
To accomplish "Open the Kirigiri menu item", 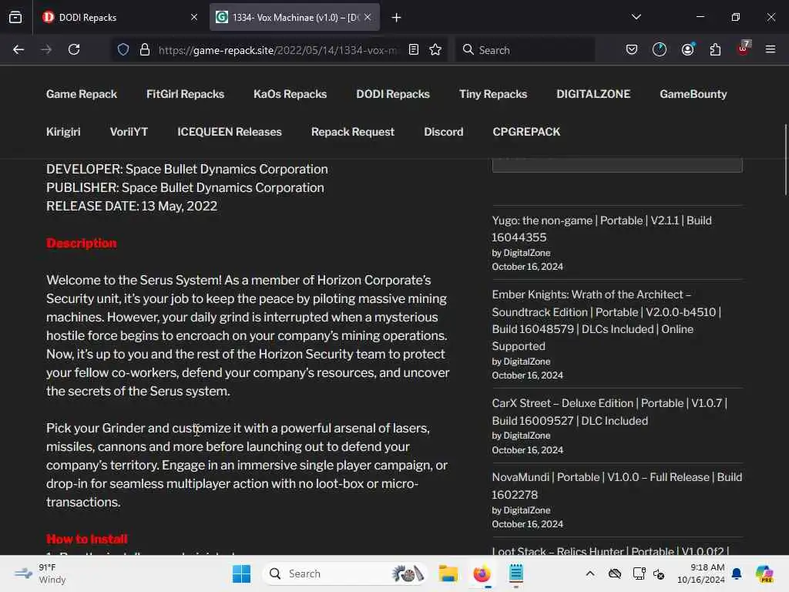I will click(63, 132).
